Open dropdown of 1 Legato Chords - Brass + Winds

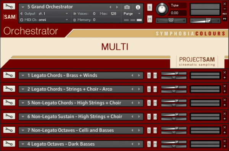click(x=23, y=75)
